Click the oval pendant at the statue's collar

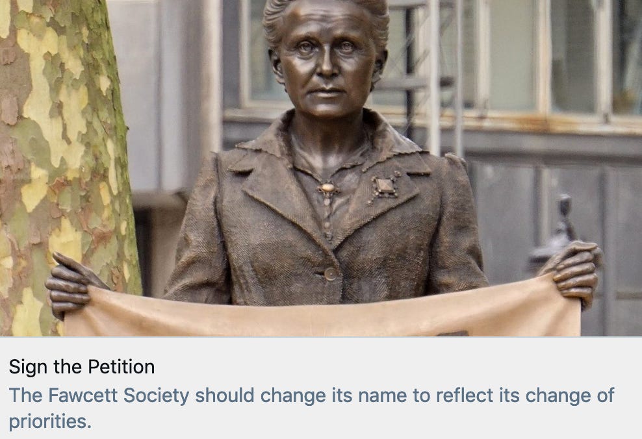[x=328, y=188]
